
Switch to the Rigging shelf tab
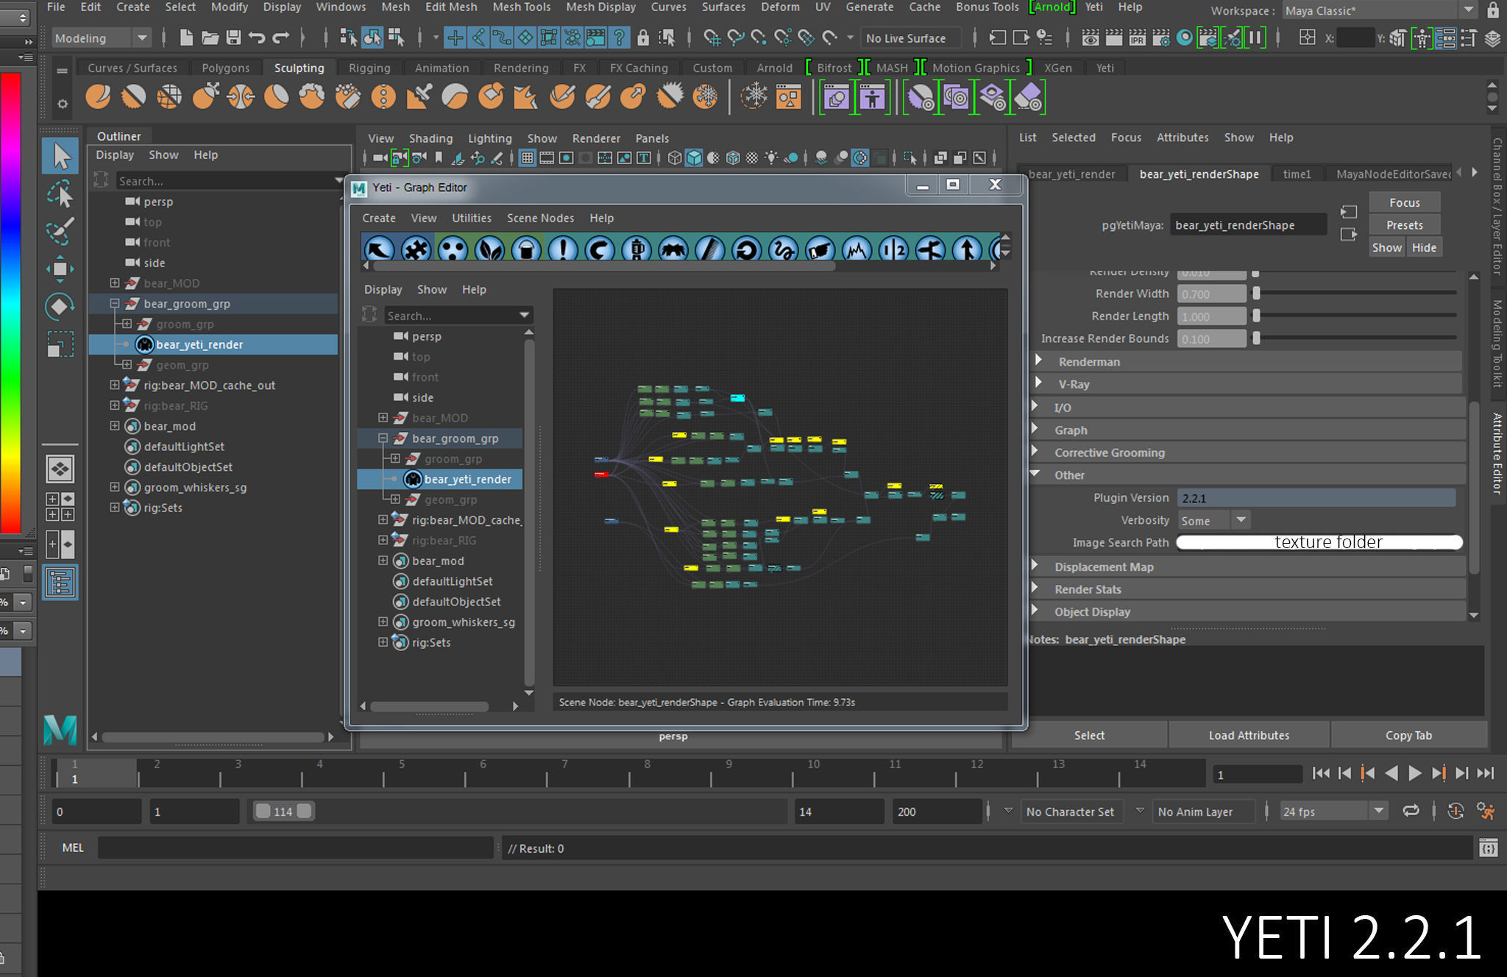(x=369, y=68)
